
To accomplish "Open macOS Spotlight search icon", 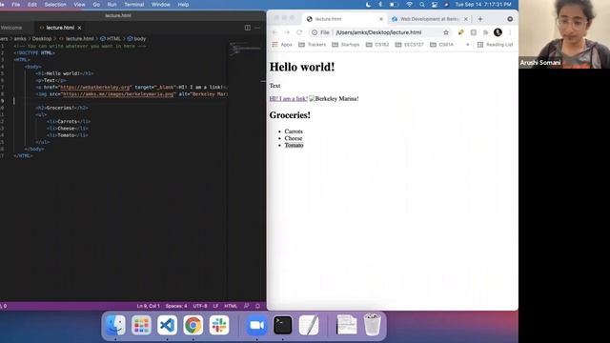I will pos(422,5).
